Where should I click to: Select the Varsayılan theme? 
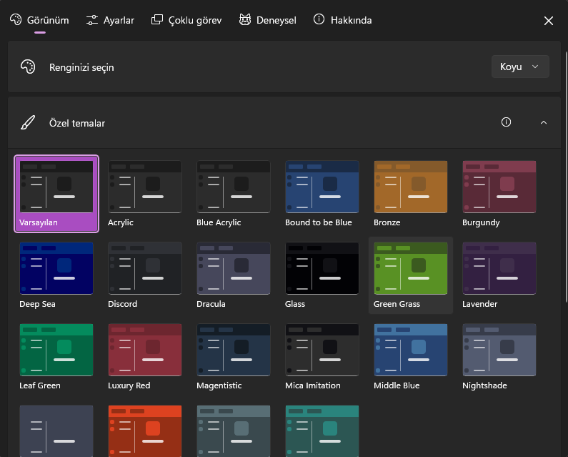(x=56, y=194)
